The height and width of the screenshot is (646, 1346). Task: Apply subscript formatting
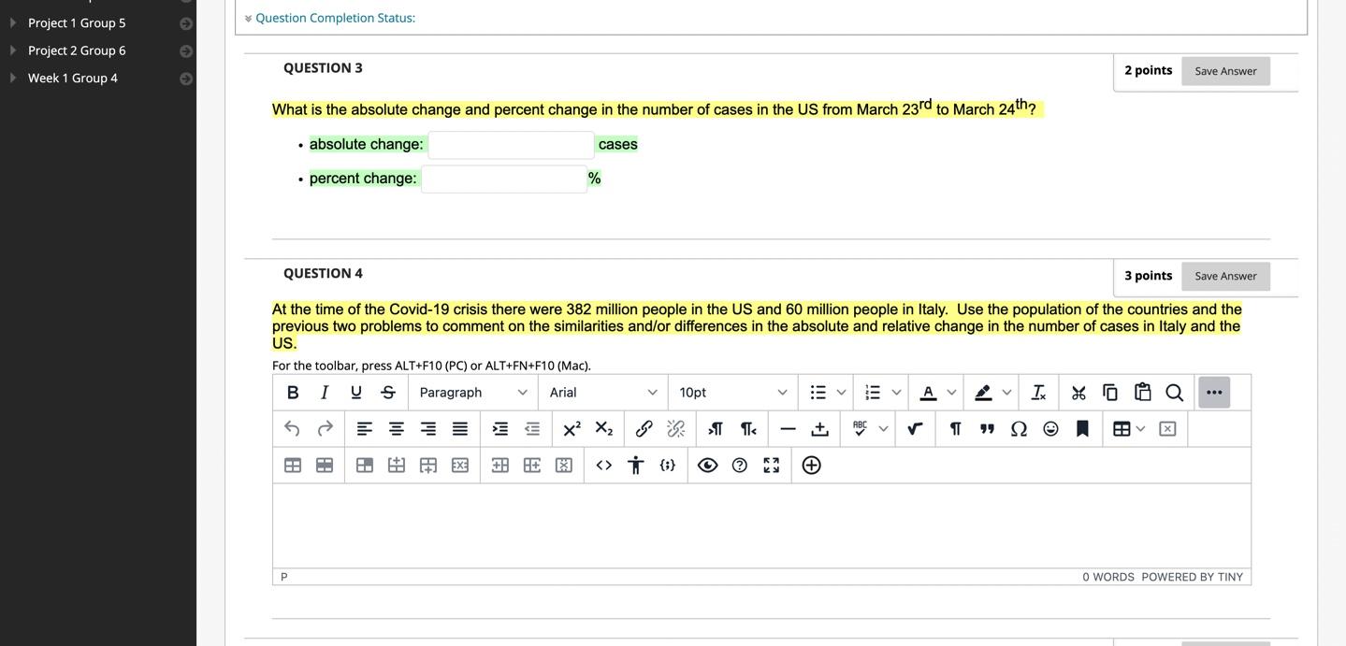point(604,429)
